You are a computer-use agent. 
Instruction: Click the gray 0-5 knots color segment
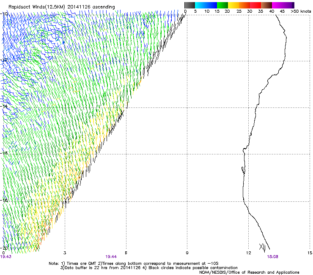click(x=189, y=5)
